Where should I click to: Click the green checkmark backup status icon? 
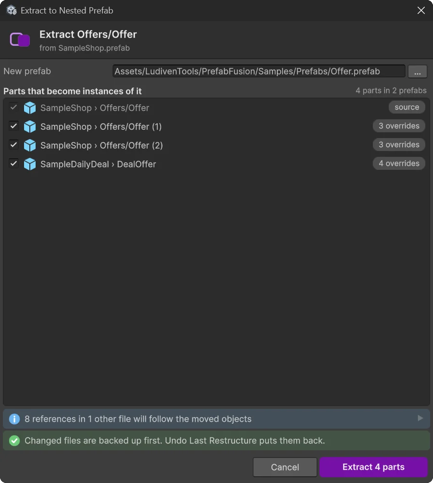click(x=14, y=441)
